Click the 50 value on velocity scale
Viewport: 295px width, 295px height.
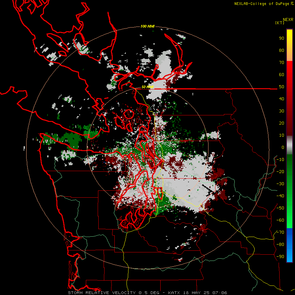(x=282, y=87)
